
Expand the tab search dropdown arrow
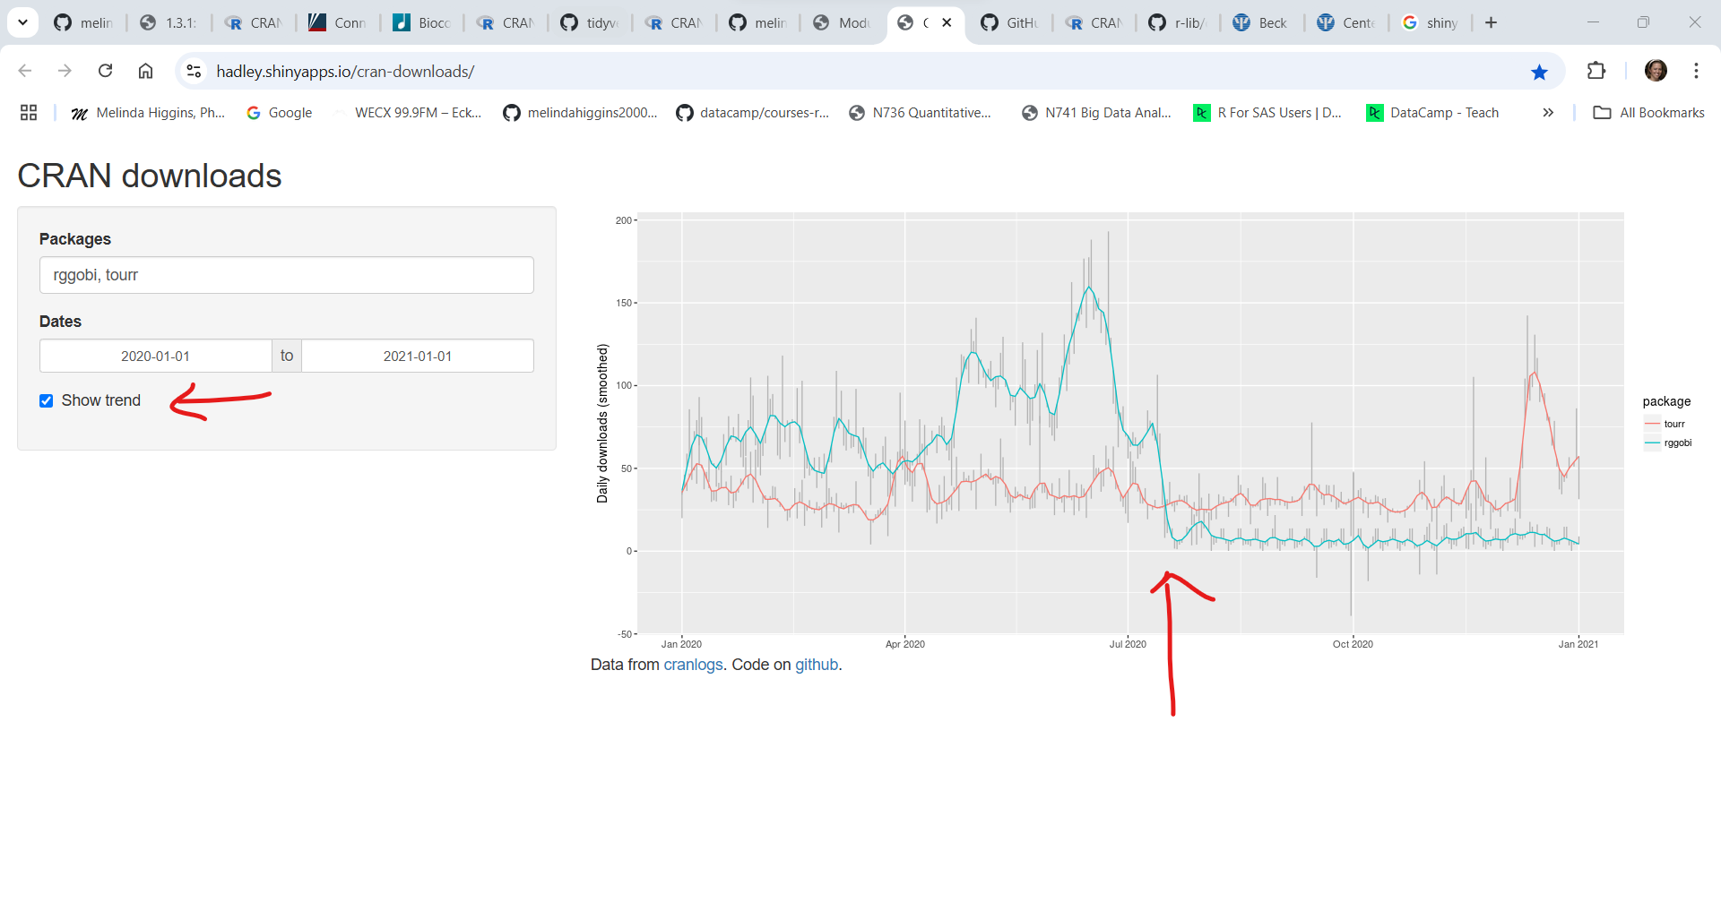click(22, 22)
